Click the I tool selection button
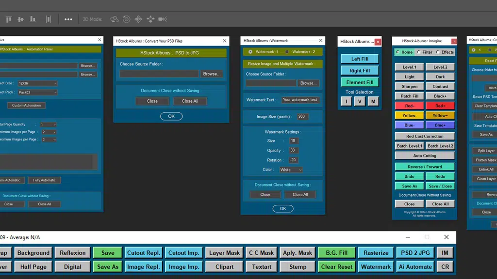 pyautogui.click(x=346, y=102)
